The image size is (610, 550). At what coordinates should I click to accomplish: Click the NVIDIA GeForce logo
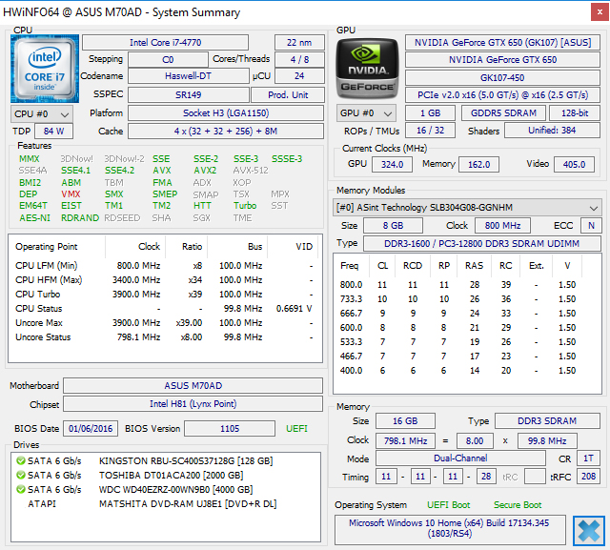click(367, 69)
